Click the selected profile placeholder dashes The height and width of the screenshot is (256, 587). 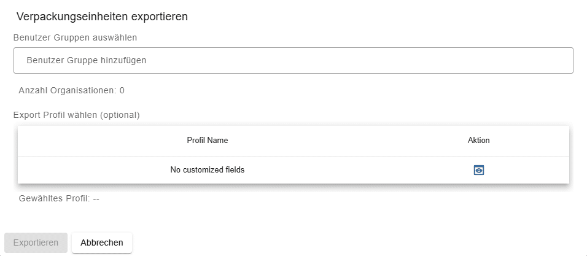(x=96, y=198)
